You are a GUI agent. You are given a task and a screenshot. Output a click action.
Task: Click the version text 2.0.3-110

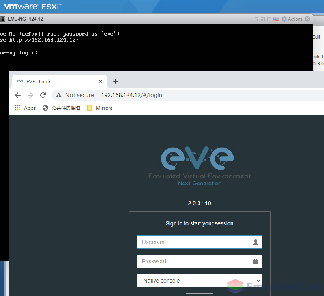[x=199, y=203]
